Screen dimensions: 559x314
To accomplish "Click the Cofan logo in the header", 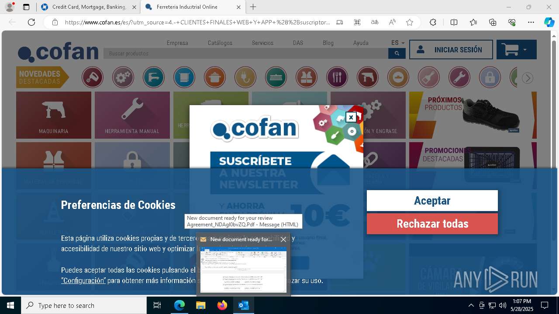I will (x=58, y=52).
